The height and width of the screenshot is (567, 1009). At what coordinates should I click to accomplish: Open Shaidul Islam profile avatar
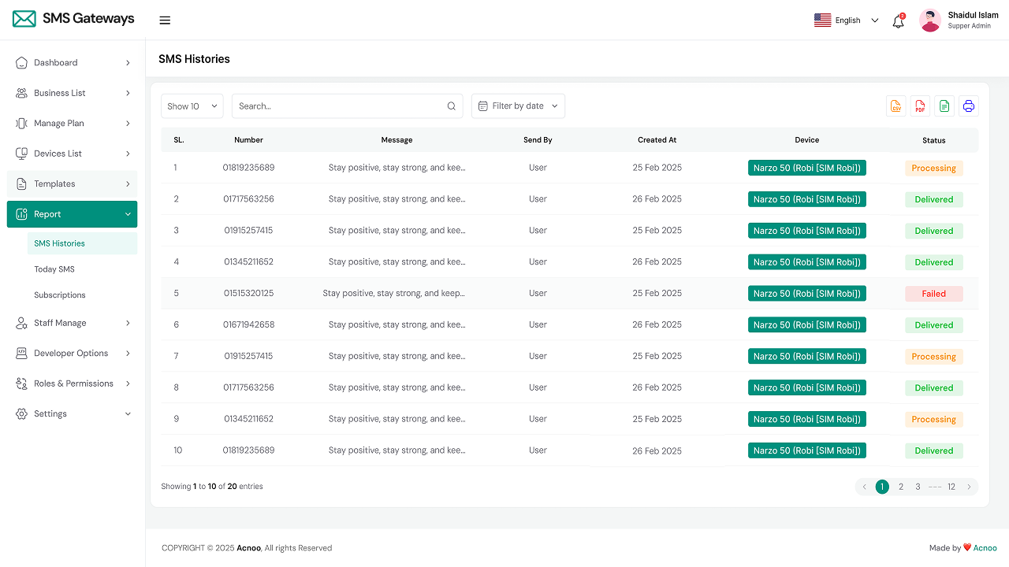point(930,20)
